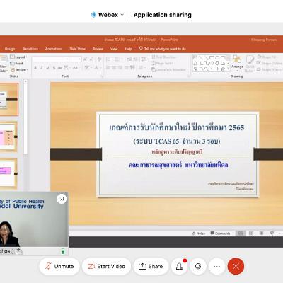This screenshot has width=283, height=283.
Task: Select the second slide thumbnail
Action: [8, 137]
